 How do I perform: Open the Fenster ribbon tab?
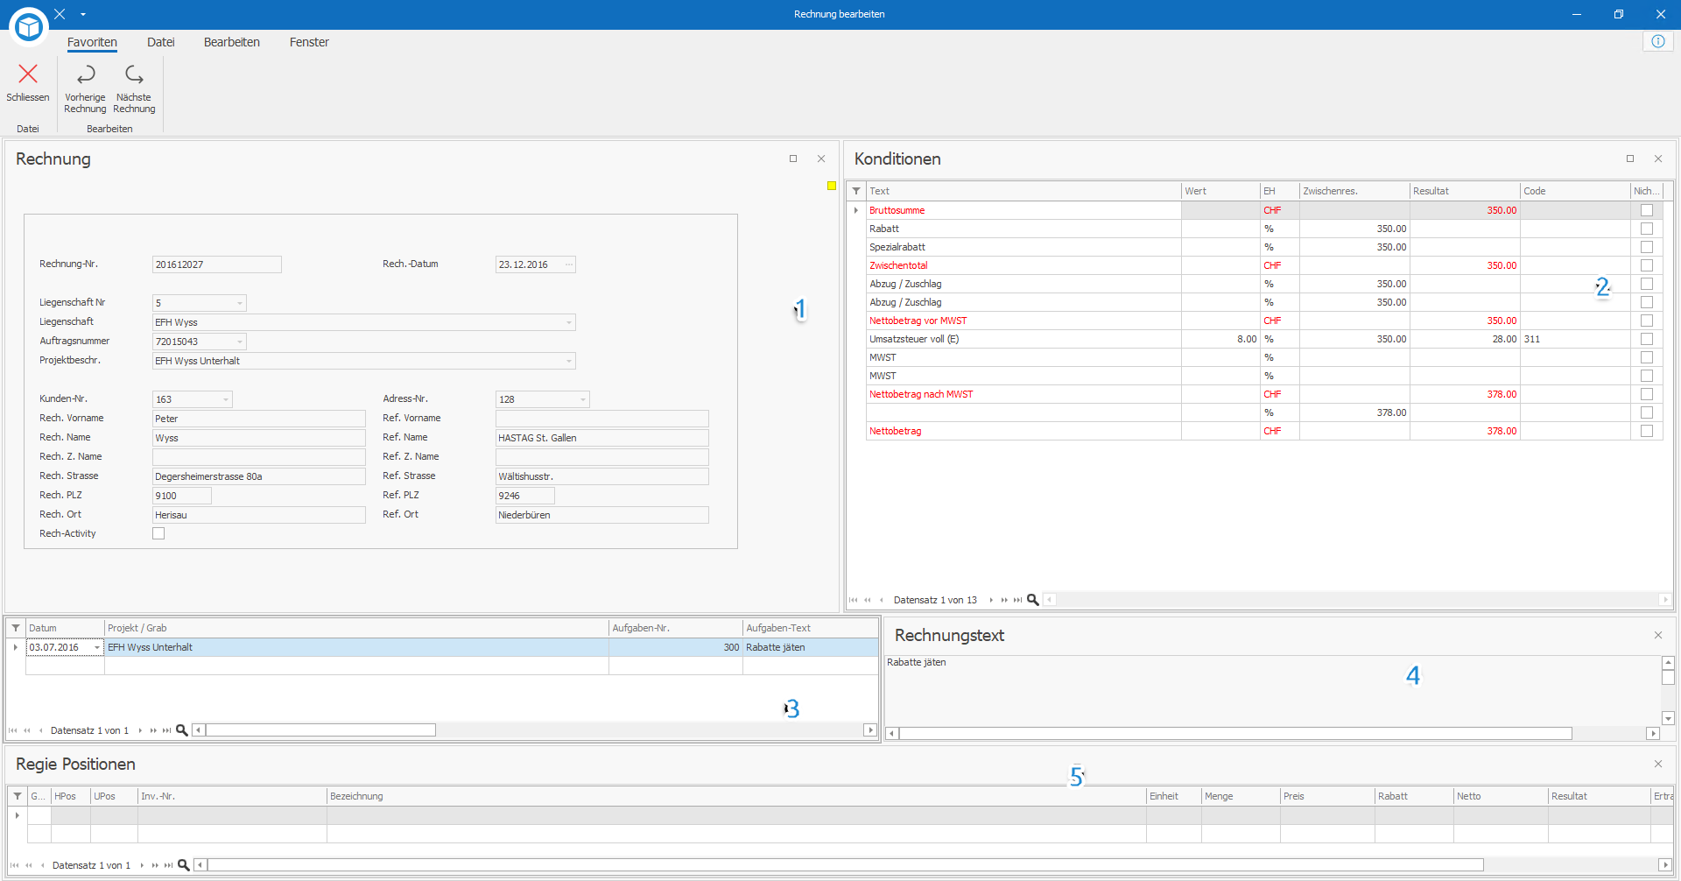[x=309, y=42]
